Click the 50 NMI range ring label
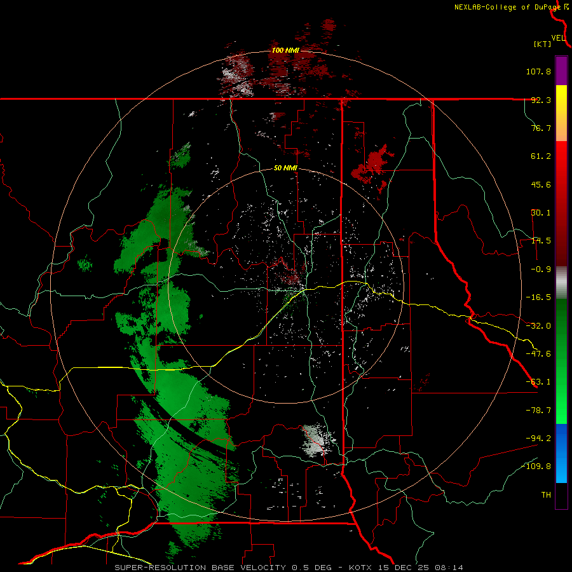 (285, 168)
